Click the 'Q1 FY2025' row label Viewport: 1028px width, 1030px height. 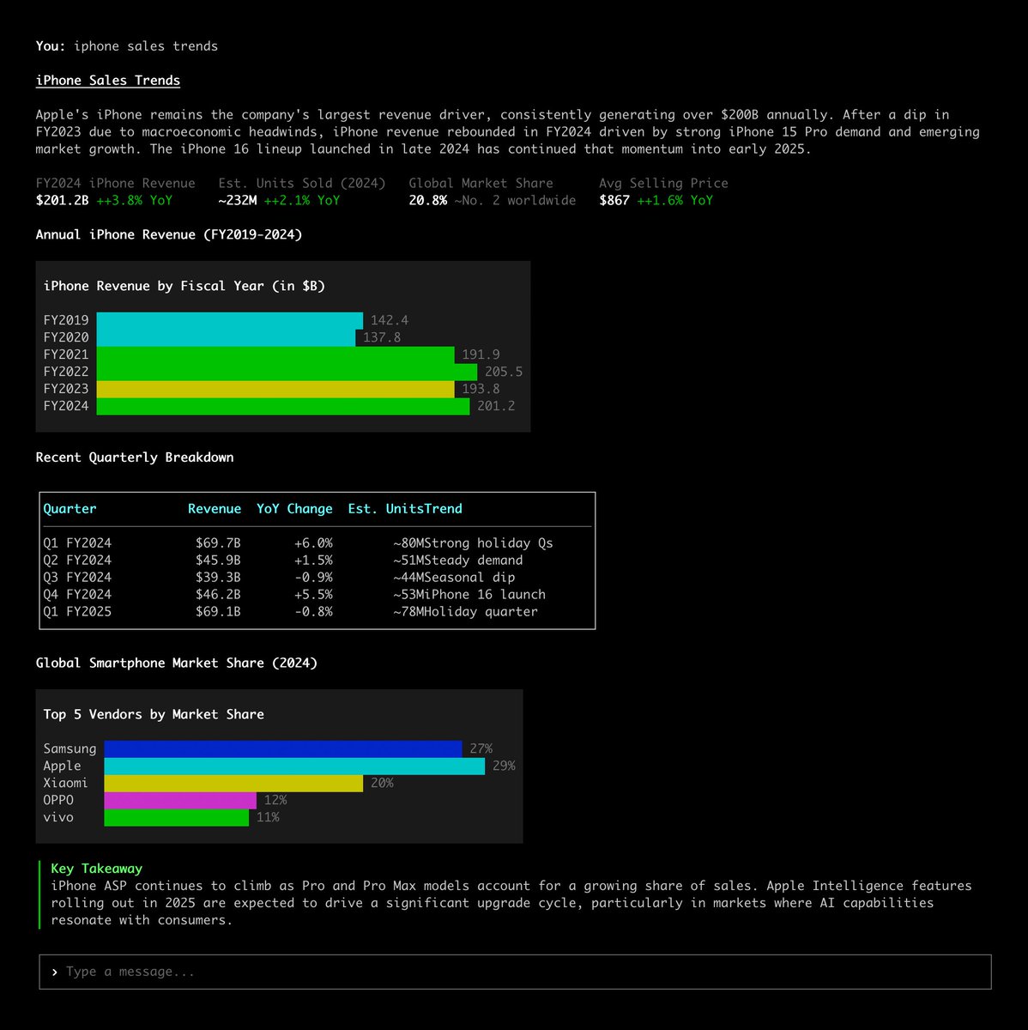(x=78, y=611)
